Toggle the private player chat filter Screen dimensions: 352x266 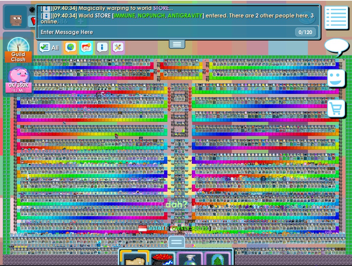coord(86,47)
